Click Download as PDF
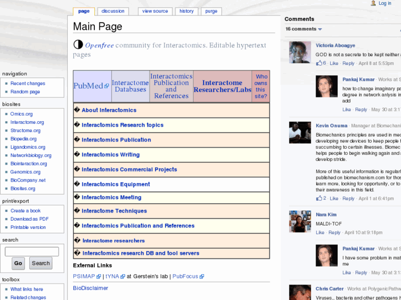 click(x=29, y=219)
